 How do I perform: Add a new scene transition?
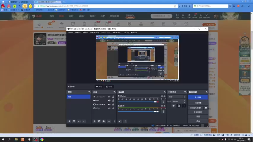pyautogui.click(x=173, y=106)
